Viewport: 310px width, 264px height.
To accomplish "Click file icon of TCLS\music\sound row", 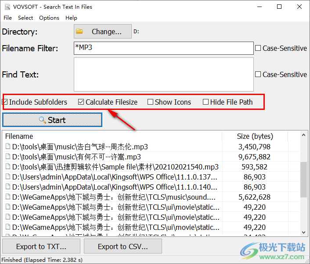I will 8,197.
